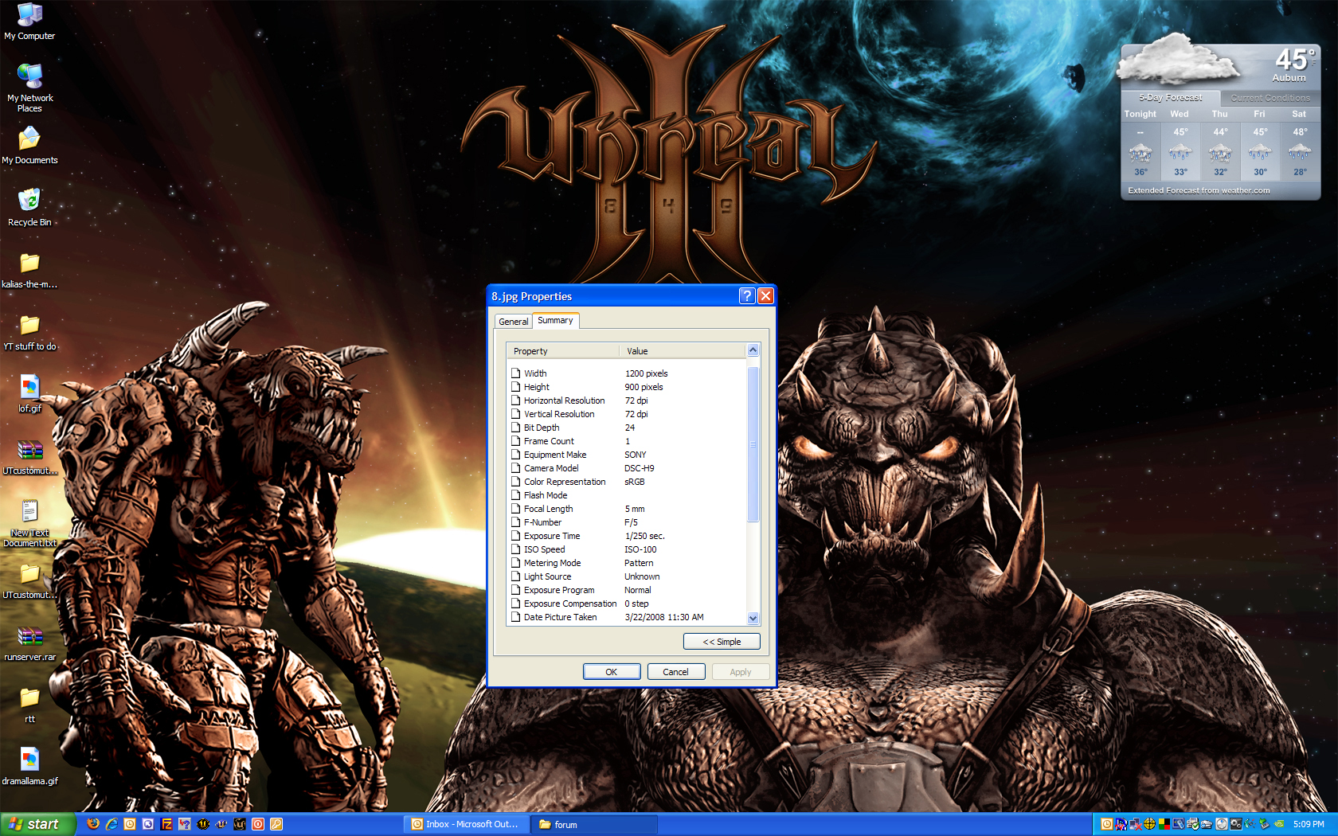Select the Equipment Make row

pos(627,455)
